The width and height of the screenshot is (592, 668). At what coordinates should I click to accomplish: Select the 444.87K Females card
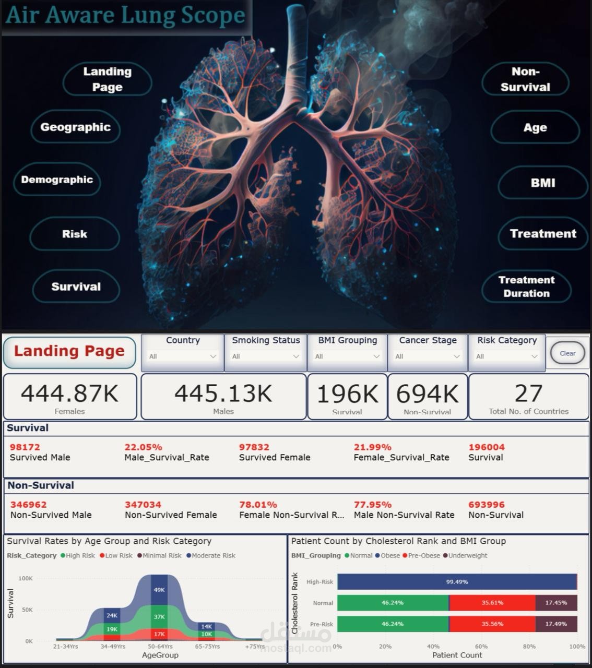tap(70, 397)
